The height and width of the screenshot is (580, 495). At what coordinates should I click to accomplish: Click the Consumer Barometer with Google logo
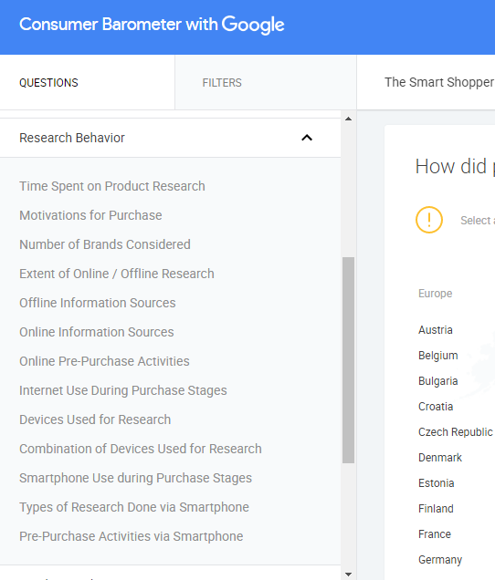tap(152, 25)
